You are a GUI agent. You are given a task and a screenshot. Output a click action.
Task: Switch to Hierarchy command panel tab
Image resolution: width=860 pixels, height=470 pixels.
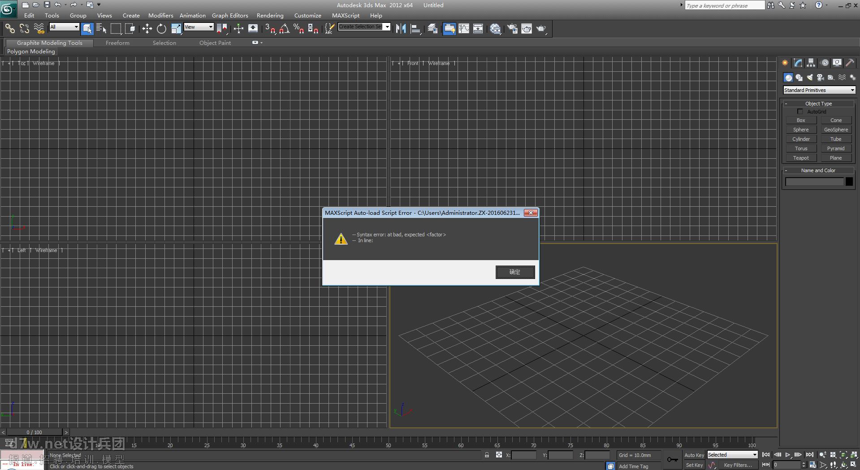click(x=811, y=63)
